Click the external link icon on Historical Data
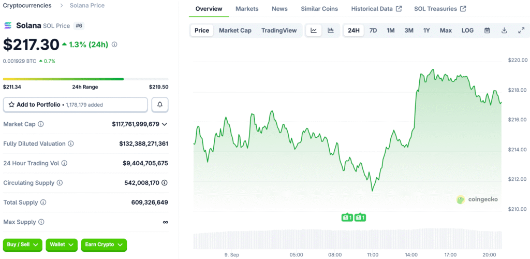The height and width of the screenshot is (259, 530). [399, 9]
